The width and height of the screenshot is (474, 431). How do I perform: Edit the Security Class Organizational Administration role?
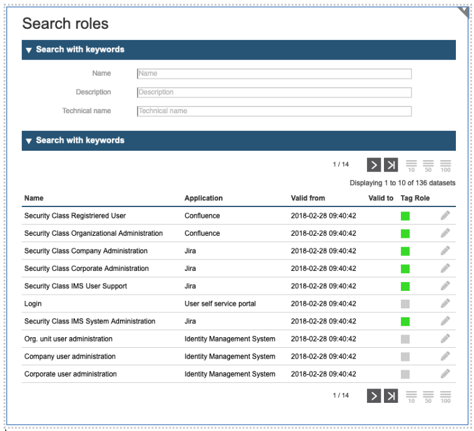click(x=445, y=233)
